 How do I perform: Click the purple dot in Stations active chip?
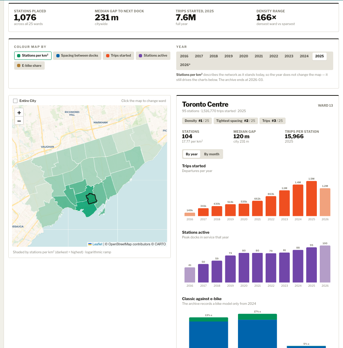click(x=141, y=56)
